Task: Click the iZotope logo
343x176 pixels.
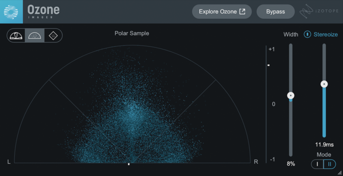Action: tap(319, 12)
